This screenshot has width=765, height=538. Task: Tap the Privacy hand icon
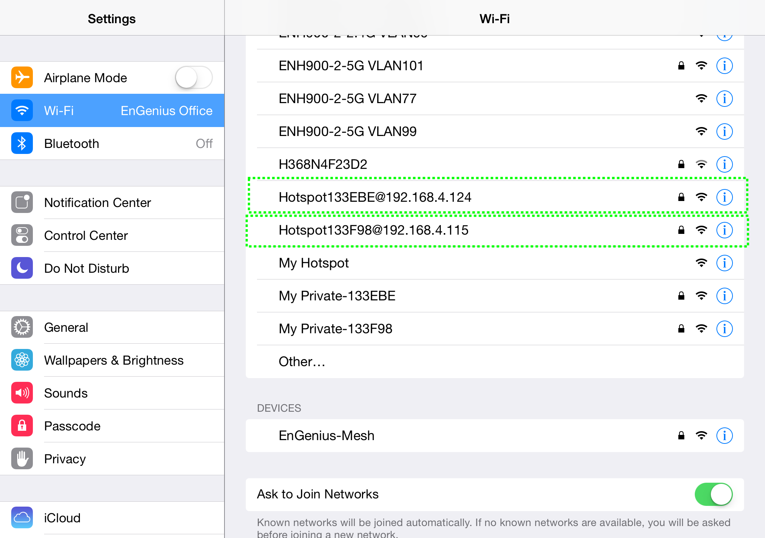click(x=22, y=458)
